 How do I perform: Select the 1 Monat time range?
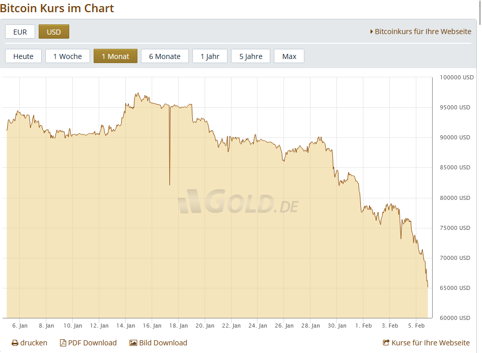click(116, 56)
